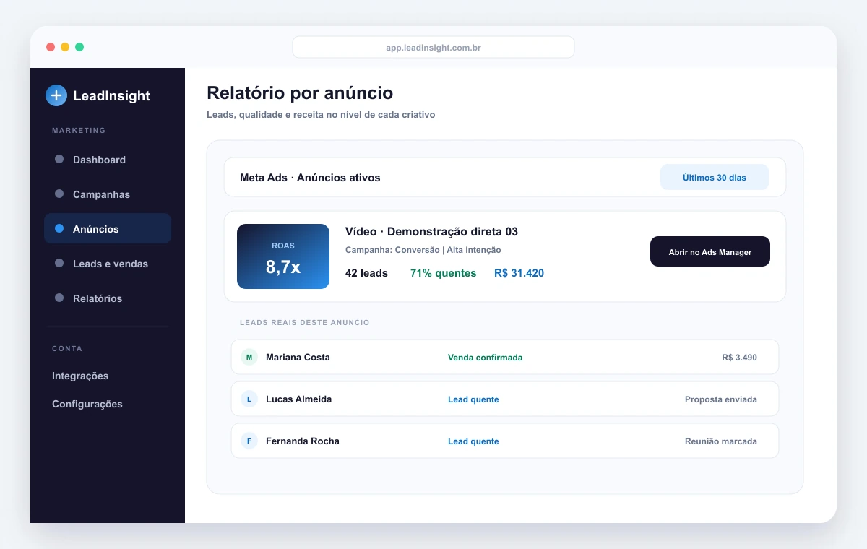Click the app.leadinsight.com.br address bar
867x549 pixels.
click(x=433, y=48)
